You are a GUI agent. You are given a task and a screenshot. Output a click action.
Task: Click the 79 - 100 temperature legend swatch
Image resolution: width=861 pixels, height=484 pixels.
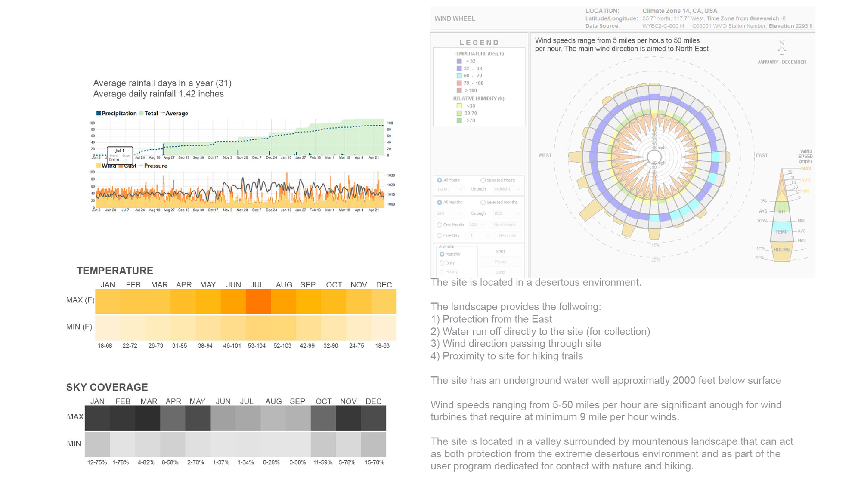(x=459, y=83)
